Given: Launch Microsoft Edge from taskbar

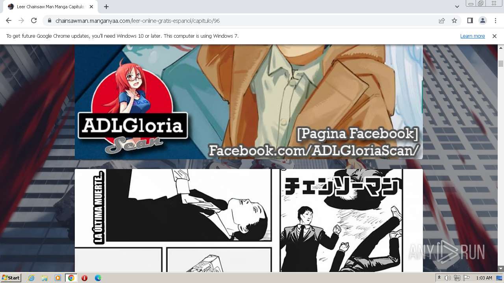Looking at the screenshot, I should point(98,278).
